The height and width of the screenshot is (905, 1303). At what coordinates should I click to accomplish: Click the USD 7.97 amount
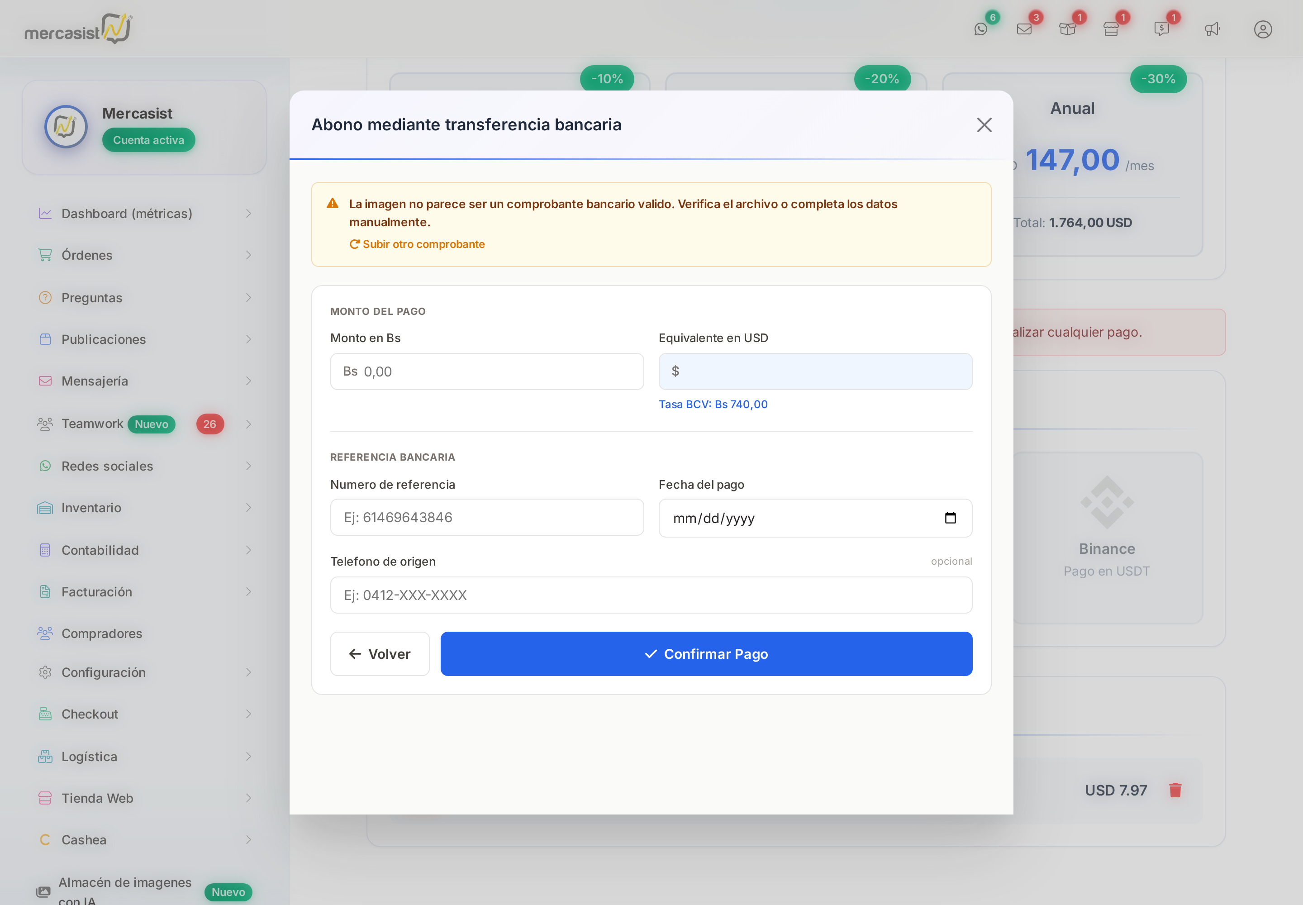coord(1115,790)
